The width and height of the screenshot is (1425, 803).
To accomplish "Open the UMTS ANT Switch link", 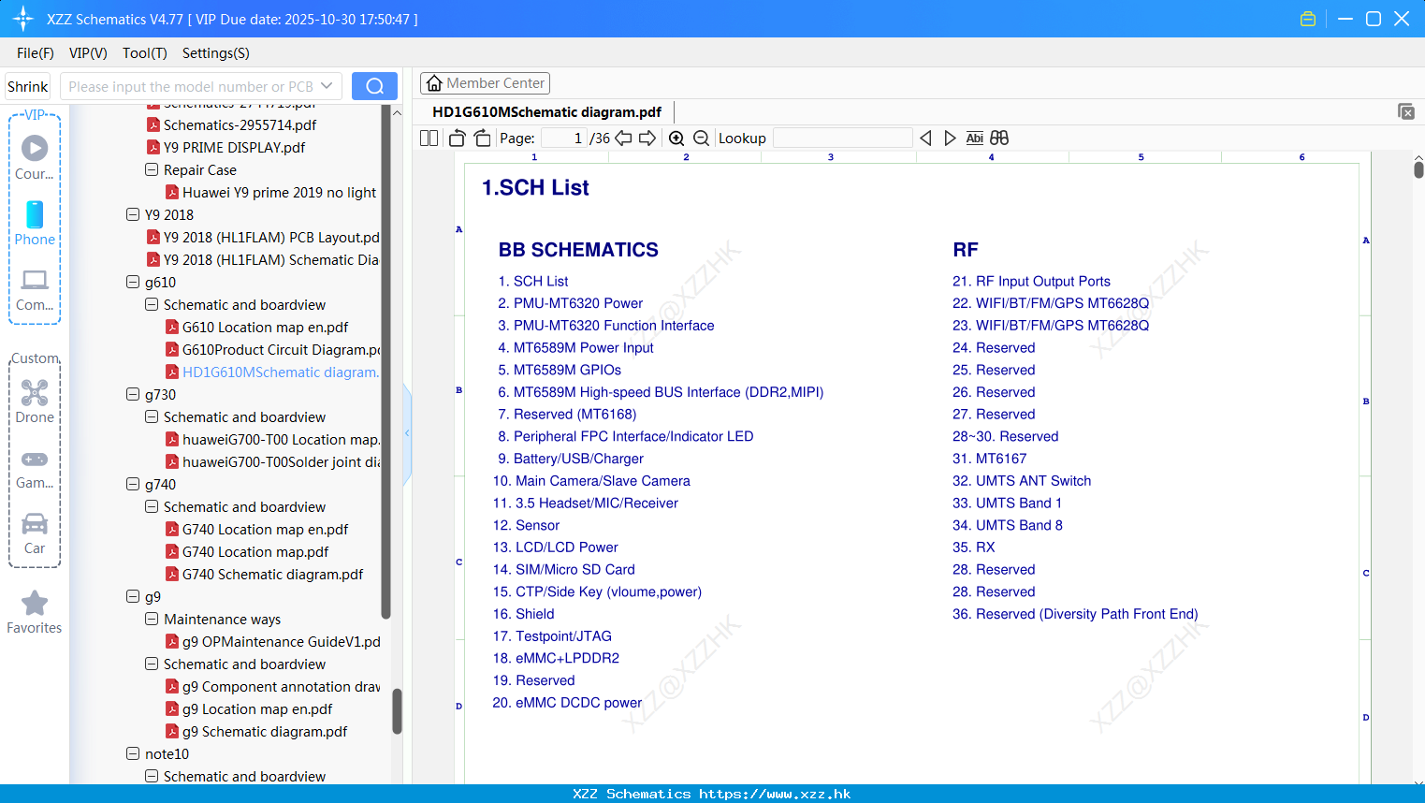I will (x=1022, y=481).
